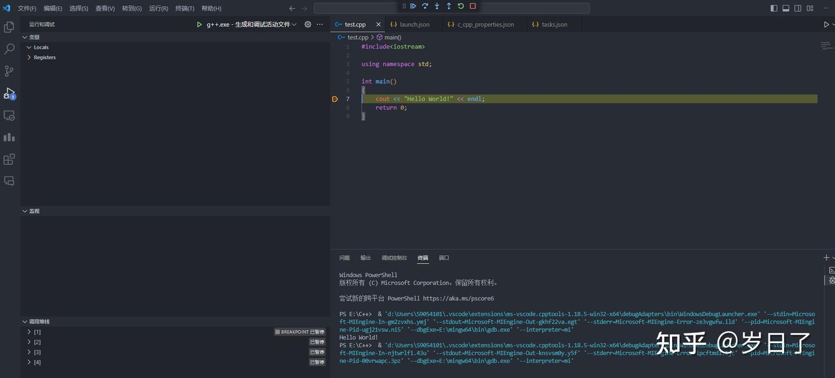Image resolution: width=835 pixels, height=378 pixels.
Task: Step into in the debug toolbar
Action: point(437,6)
